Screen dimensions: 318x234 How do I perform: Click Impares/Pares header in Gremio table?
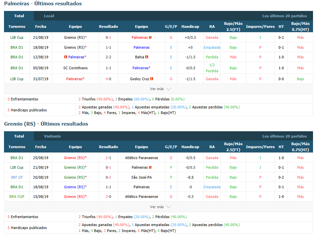pos(260,147)
